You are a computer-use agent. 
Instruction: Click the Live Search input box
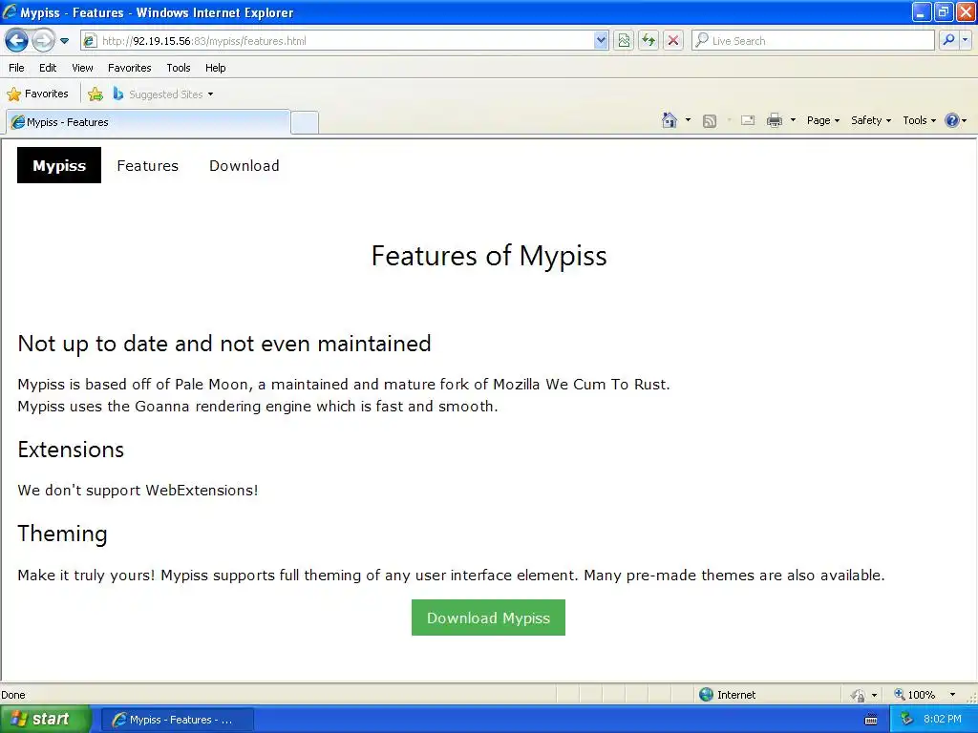point(813,41)
